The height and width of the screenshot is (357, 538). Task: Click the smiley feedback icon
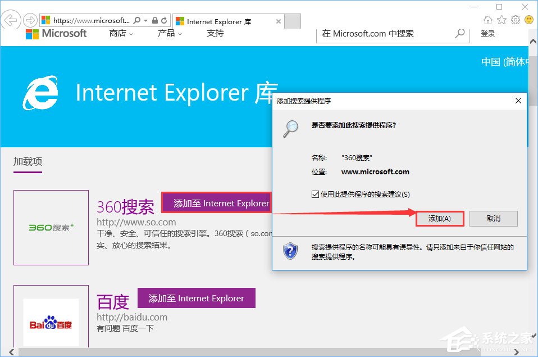pos(528,19)
